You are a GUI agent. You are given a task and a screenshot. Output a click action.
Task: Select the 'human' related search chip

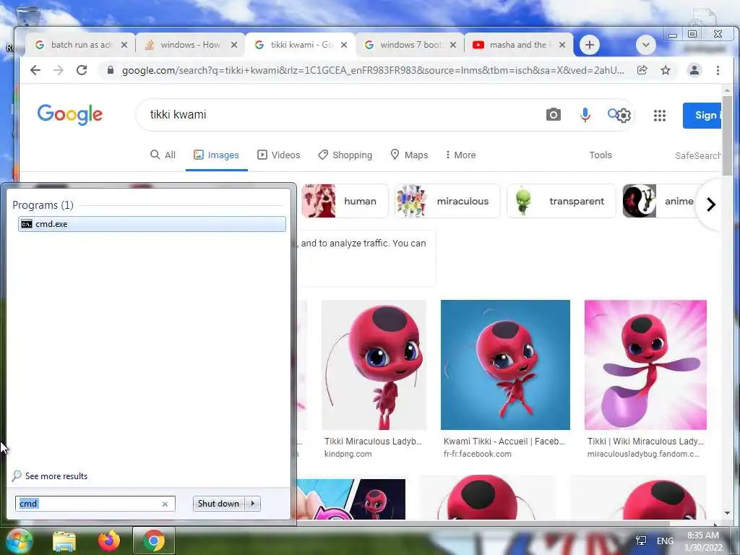click(x=345, y=201)
